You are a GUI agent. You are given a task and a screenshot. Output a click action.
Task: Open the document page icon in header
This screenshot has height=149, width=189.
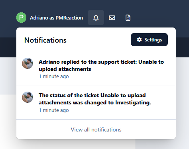[128, 18]
